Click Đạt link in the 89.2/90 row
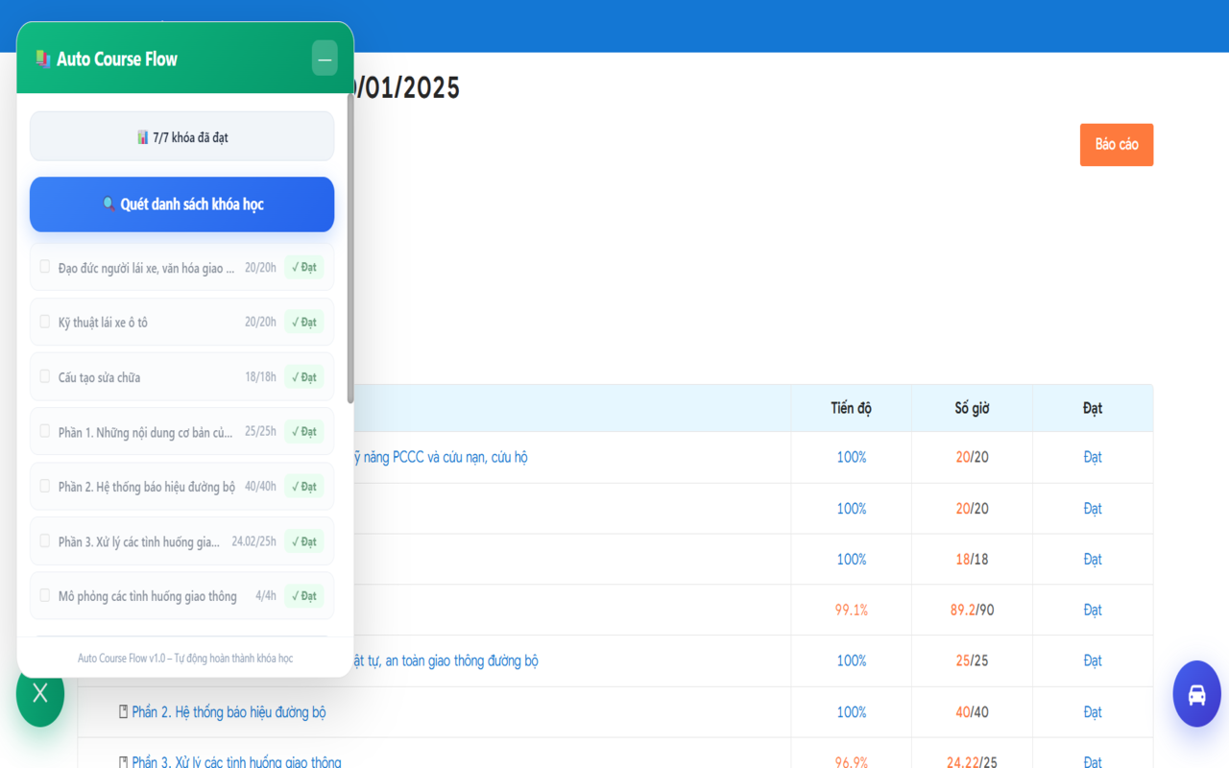Screen dimensions: 1229x768 point(1092,610)
